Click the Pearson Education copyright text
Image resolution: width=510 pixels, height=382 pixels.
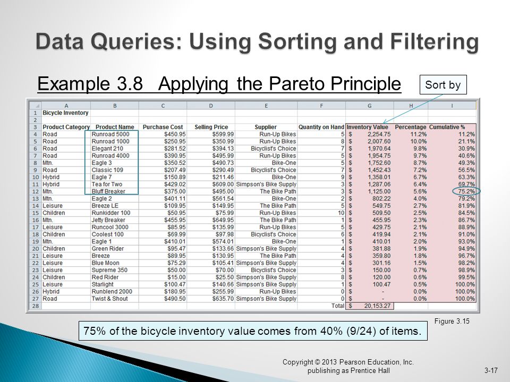(348, 366)
